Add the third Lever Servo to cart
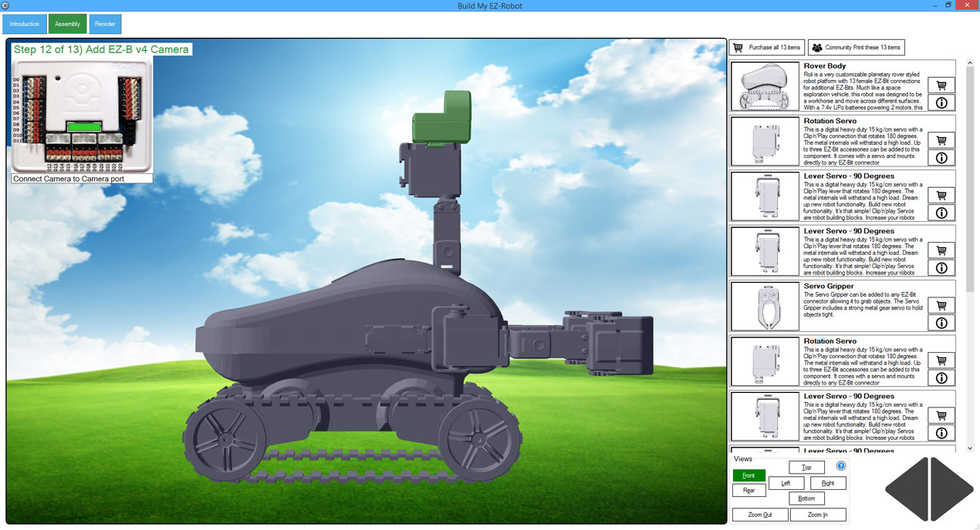The width and height of the screenshot is (980, 530). tap(941, 416)
